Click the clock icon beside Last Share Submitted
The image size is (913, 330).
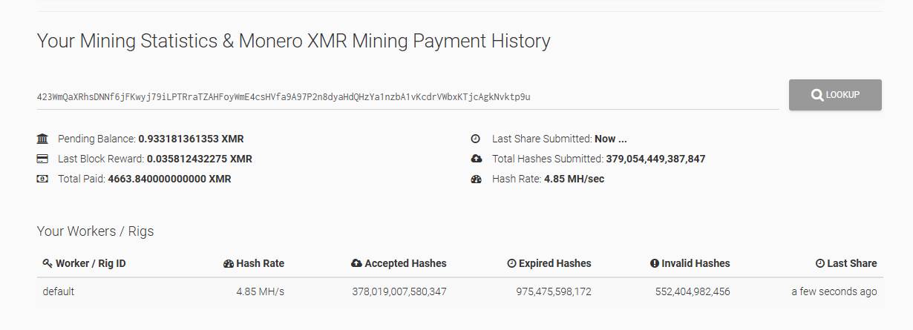pyautogui.click(x=476, y=139)
